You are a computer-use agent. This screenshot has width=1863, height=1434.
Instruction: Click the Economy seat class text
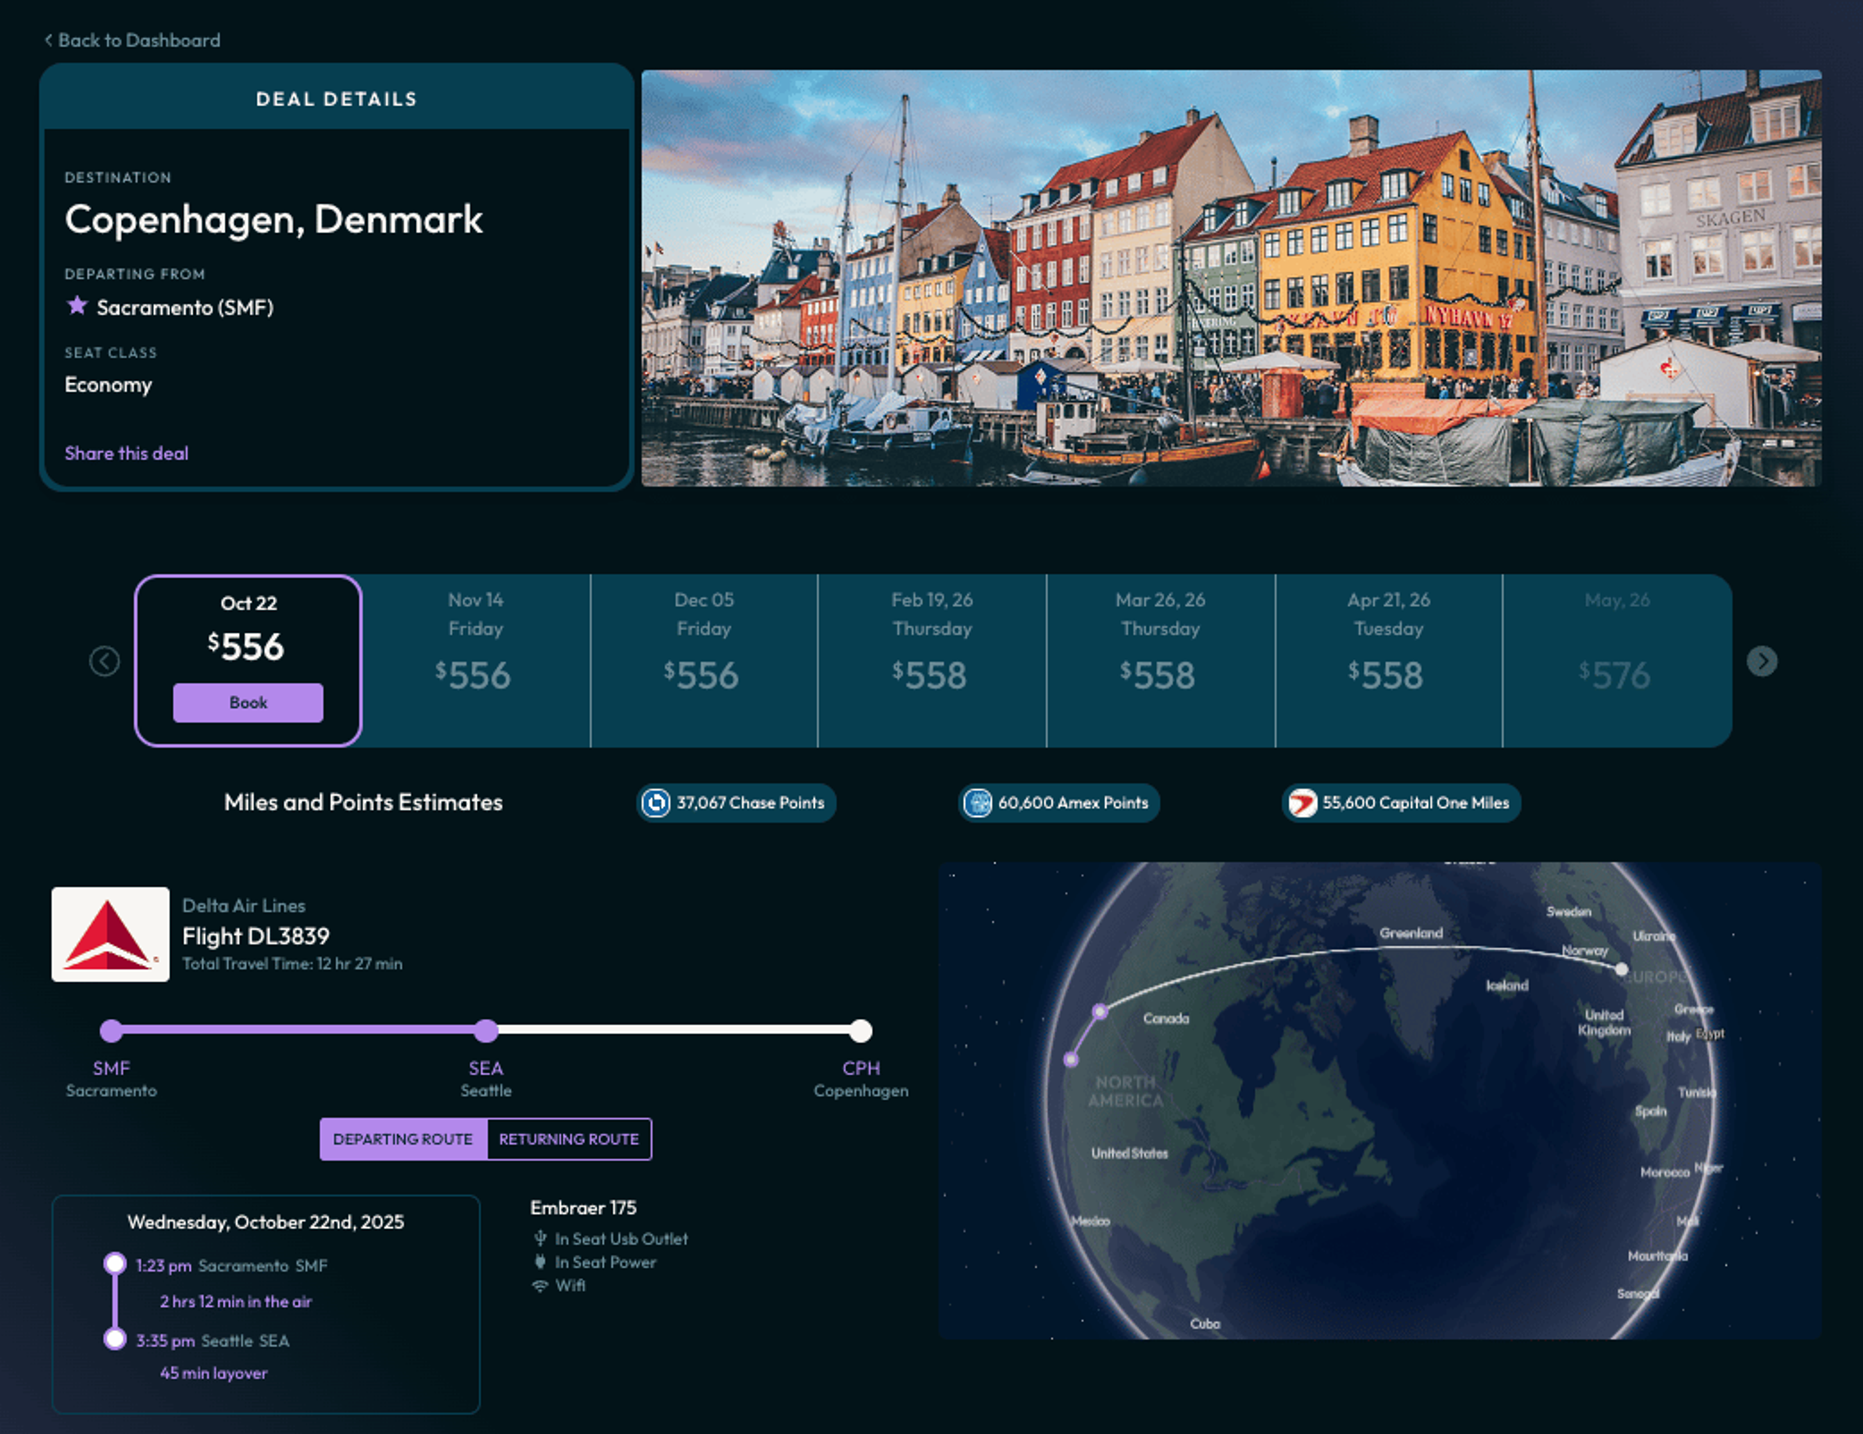tap(108, 385)
